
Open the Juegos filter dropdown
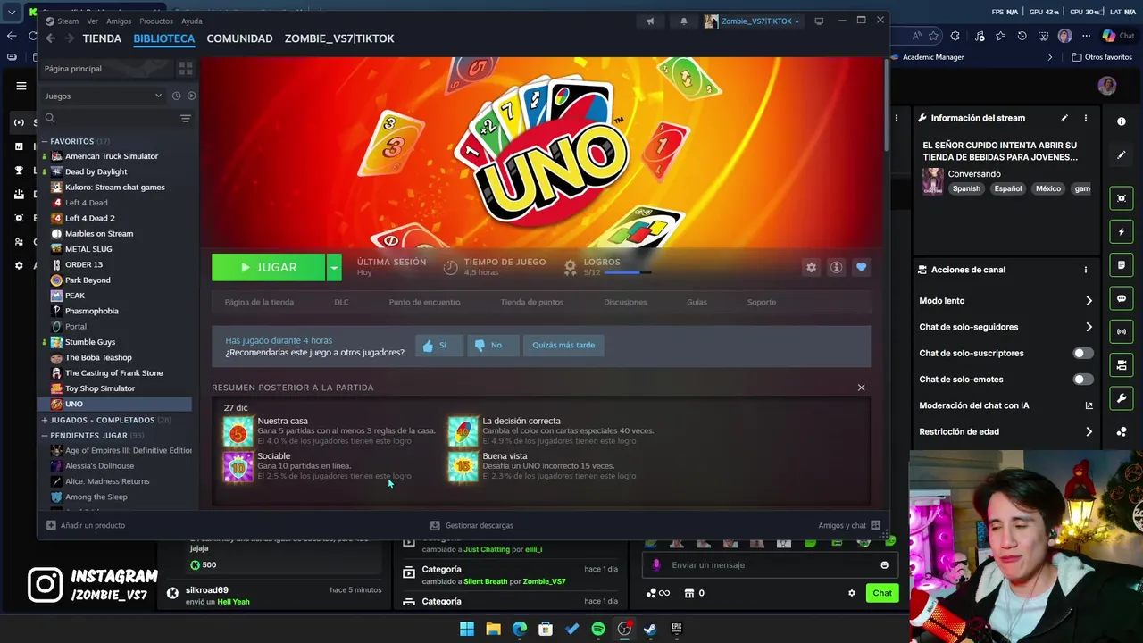pyautogui.click(x=104, y=96)
